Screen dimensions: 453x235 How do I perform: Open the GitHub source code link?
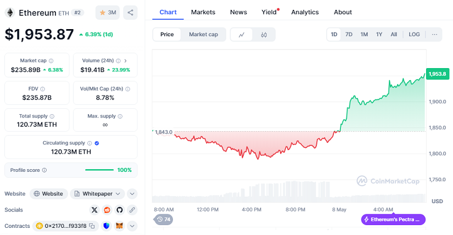[x=119, y=210]
